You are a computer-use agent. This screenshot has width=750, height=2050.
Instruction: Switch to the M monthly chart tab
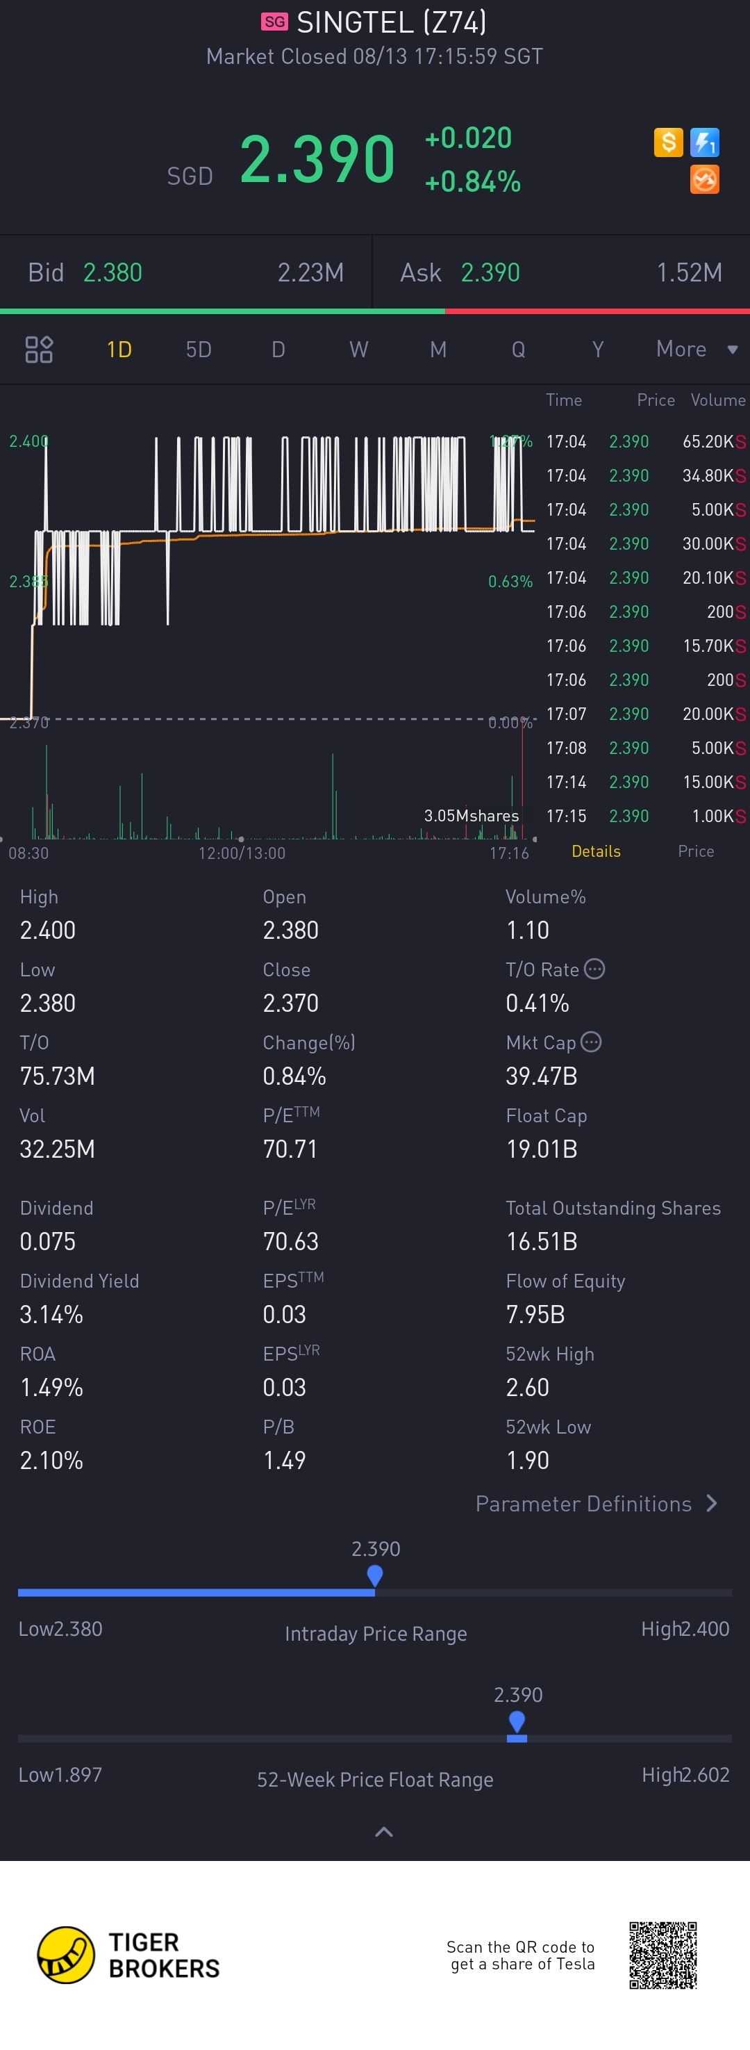(x=438, y=350)
